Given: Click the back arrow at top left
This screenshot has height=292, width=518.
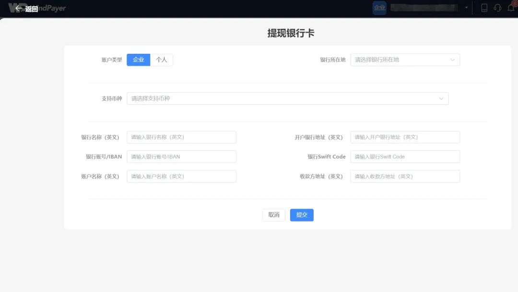Looking at the screenshot, I should coord(19,8).
